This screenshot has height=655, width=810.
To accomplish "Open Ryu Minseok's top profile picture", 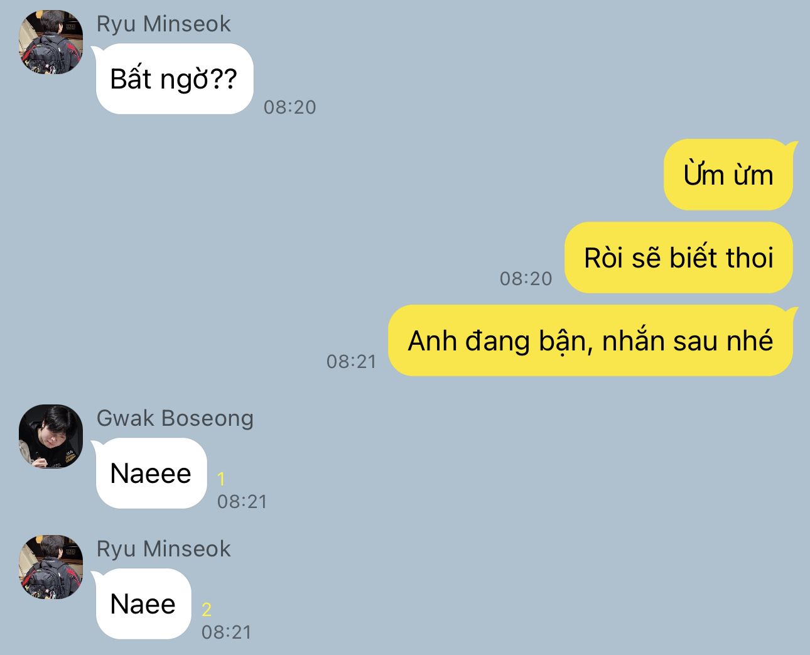I will [x=51, y=41].
